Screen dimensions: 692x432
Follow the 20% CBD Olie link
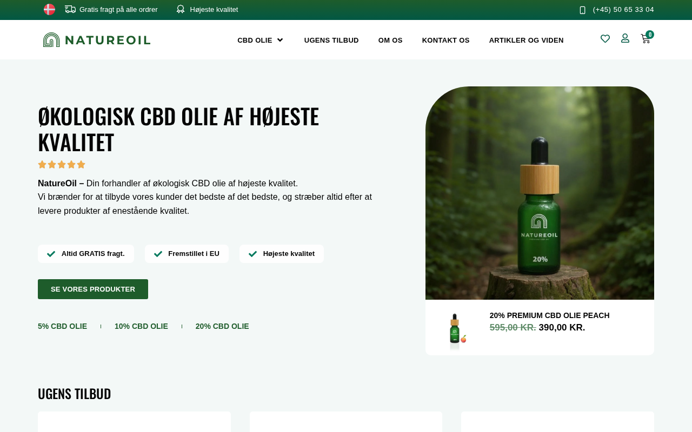222,326
